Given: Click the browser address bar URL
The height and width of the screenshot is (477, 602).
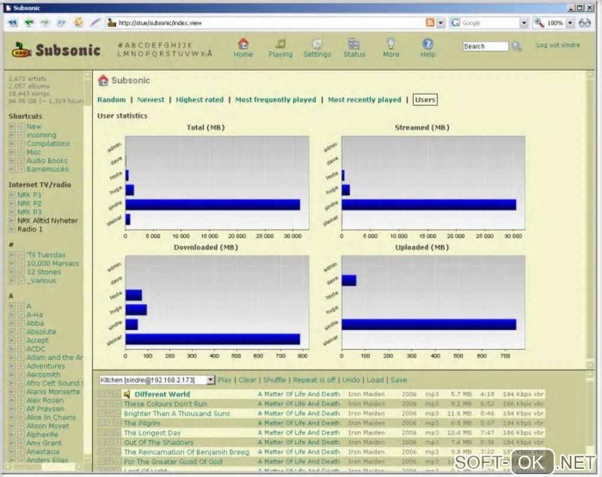Looking at the screenshot, I should (265, 23).
